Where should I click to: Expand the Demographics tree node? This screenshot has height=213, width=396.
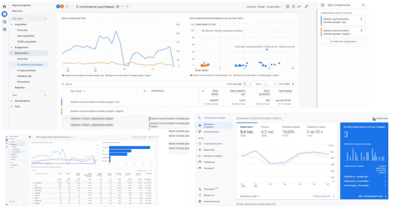12,101
